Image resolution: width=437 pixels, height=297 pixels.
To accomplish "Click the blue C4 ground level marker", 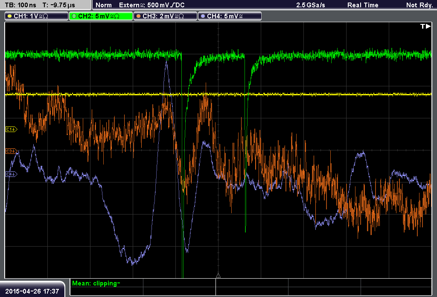I will coord(12,174).
